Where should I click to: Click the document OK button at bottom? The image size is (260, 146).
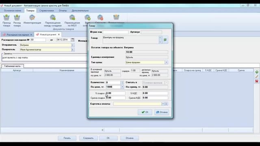(x=108, y=138)
